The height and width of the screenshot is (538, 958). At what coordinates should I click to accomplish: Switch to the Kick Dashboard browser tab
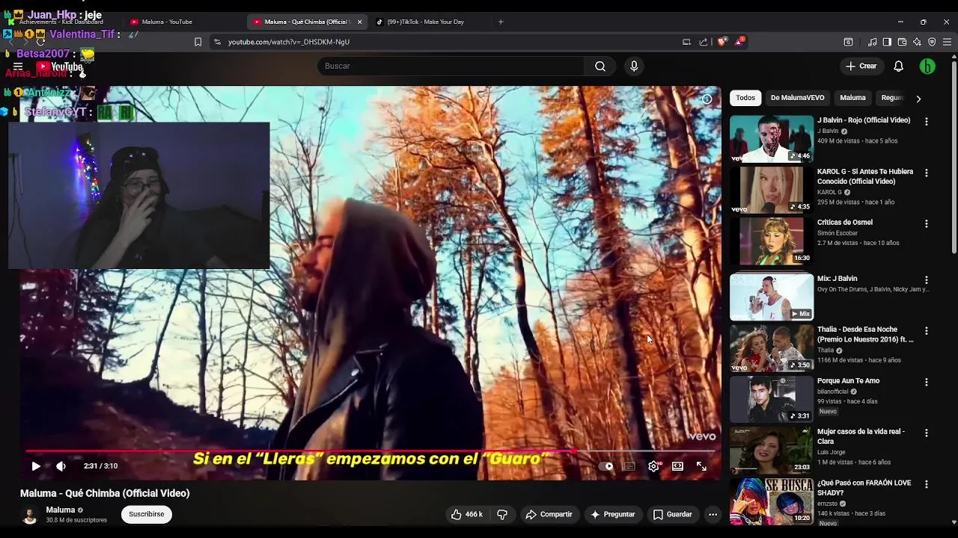[61, 22]
